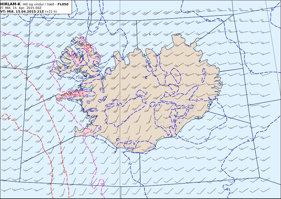This screenshot has width=281, height=199.
Task: Click the FL050 flight level label
Action: pos(63,4)
